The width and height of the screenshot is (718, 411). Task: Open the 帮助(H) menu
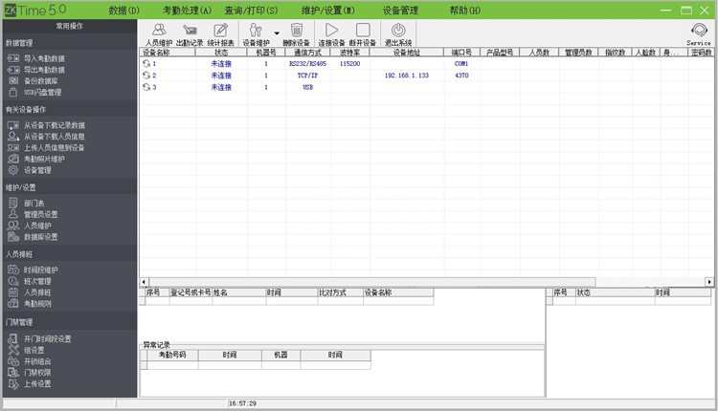tap(465, 11)
